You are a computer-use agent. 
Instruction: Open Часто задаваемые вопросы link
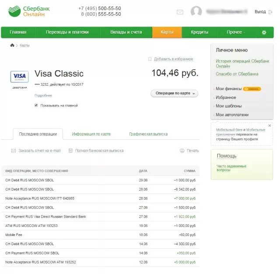point(231,168)
